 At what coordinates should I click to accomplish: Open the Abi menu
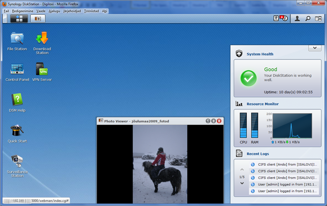[105, 11]
